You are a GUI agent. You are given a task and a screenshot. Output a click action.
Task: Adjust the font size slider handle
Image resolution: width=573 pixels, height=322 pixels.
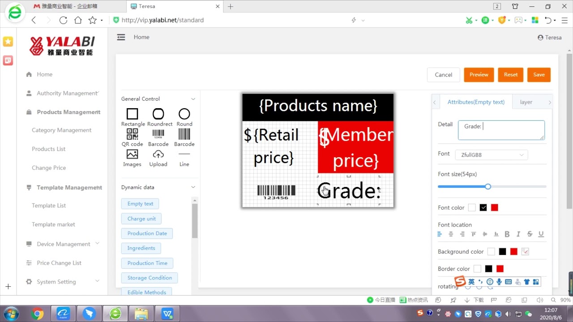(x=488, y=186)
